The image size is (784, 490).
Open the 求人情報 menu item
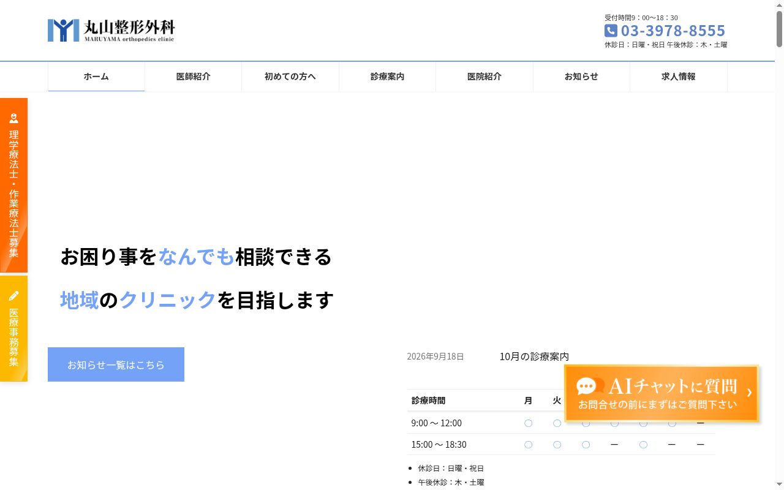[x=679, y=77]
